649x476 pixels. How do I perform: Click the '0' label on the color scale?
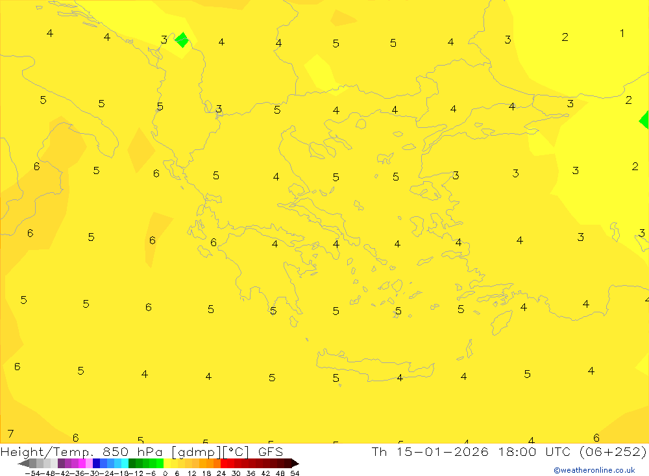pyautogui.click(x=165, y=473)
